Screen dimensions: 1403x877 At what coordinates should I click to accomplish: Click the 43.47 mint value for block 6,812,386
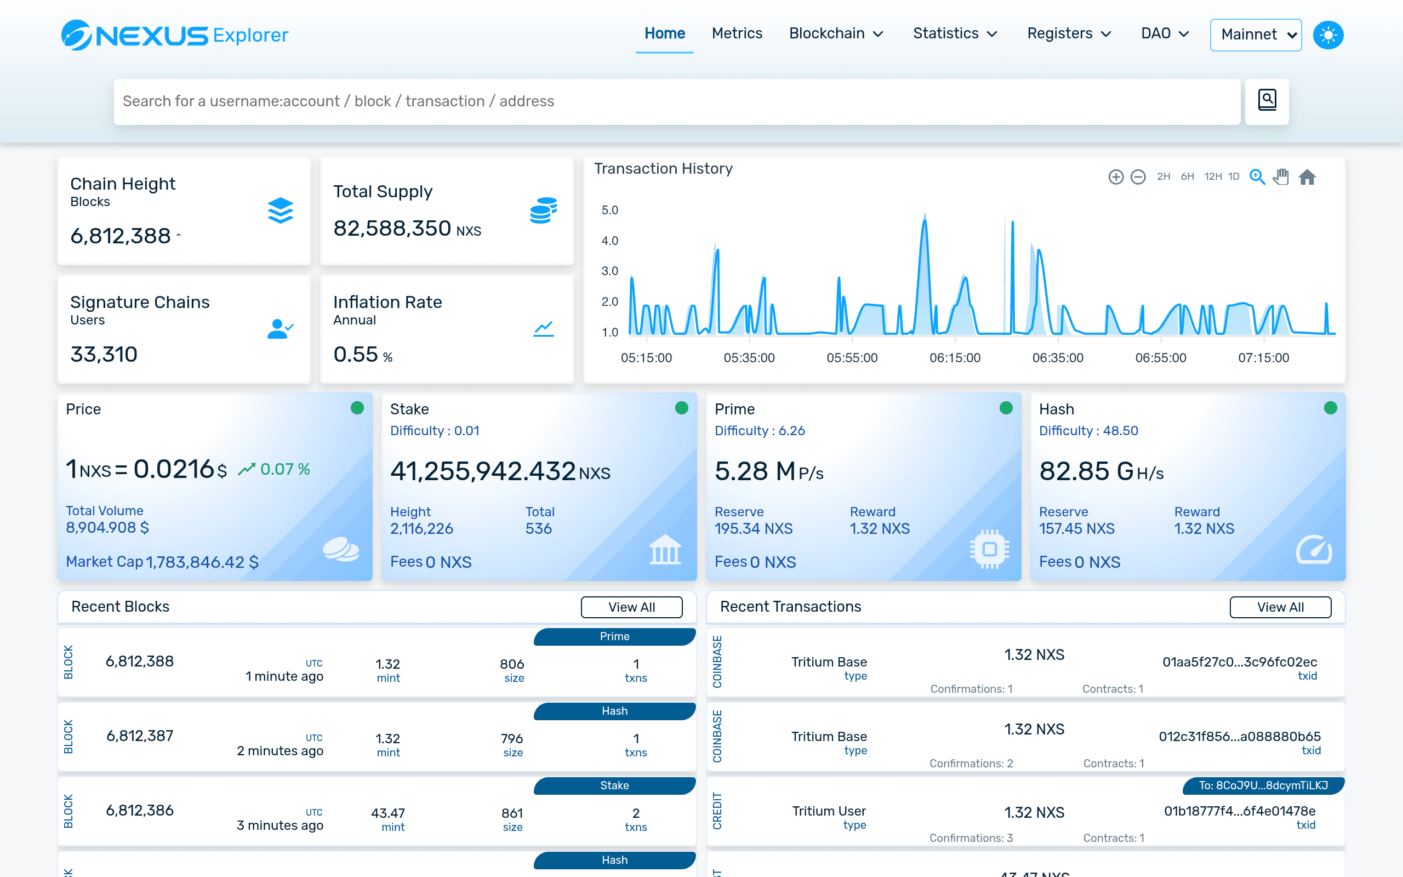388,813
